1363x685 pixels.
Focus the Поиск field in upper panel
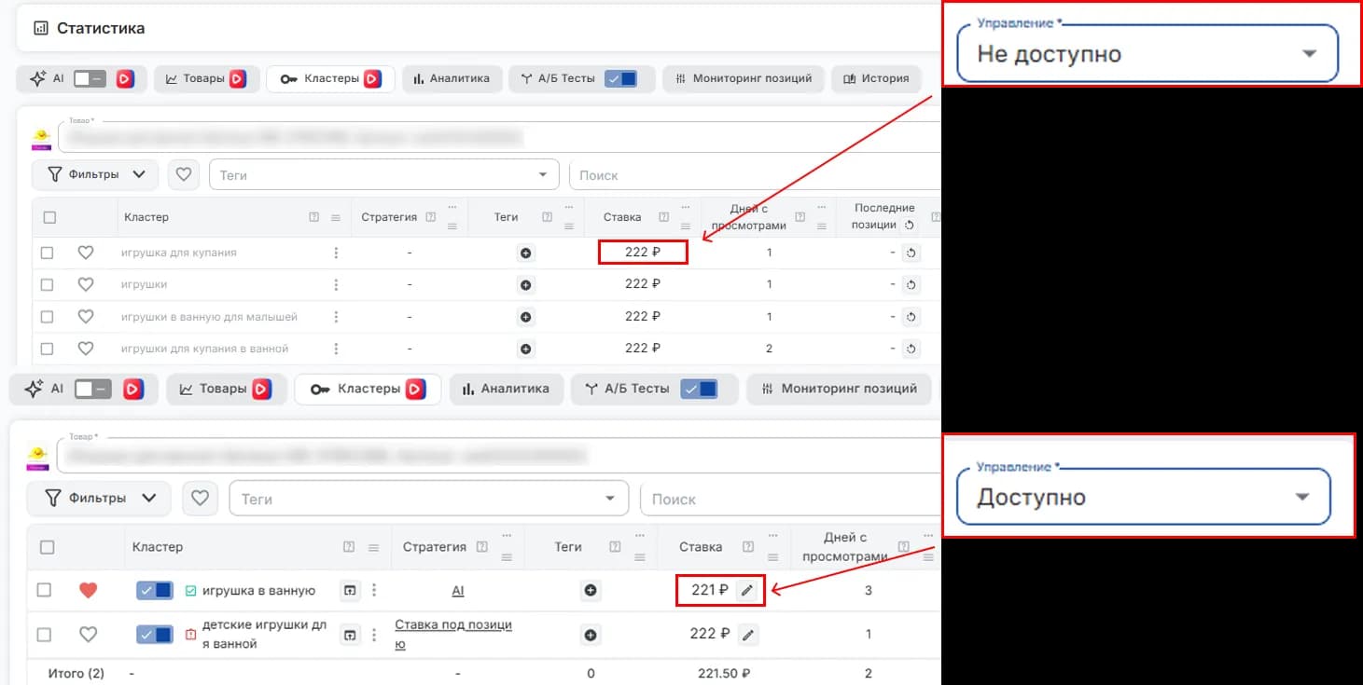[x=755, y=174]
